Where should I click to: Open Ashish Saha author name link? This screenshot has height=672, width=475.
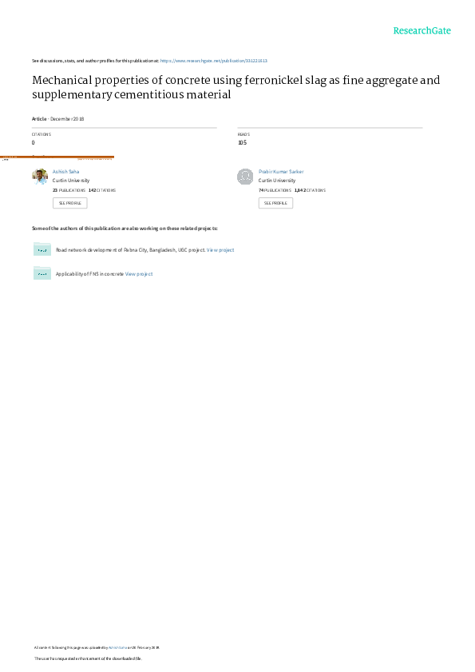tap(66, 172)
